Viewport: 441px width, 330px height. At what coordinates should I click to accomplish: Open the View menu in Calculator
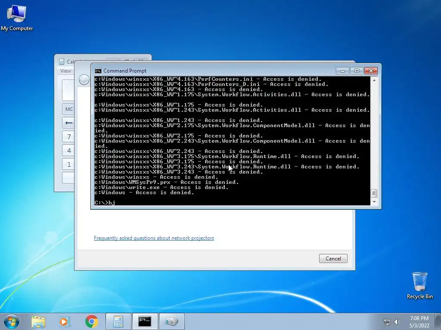pos(65,71)
